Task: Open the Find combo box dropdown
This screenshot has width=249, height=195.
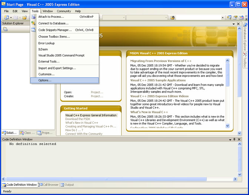Action: (x=223, y=17)
